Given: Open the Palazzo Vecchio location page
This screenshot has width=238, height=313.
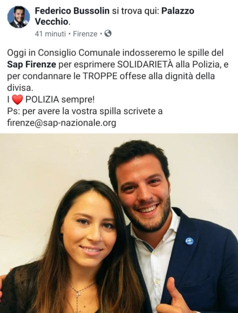Looking at the screenshot, I should pos(114,16).
